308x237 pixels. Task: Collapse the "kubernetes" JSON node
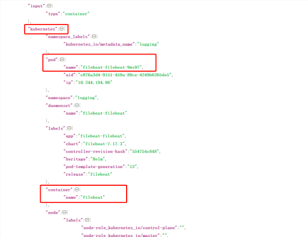[x=61, y=29]
